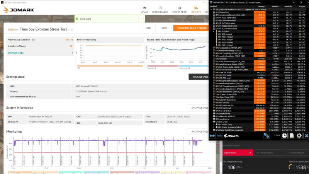
Task: Select the Total Graphics Power (TGP) row
Action: [259, 94]
